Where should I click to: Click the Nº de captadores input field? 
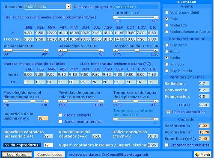[x=48, y=145]
